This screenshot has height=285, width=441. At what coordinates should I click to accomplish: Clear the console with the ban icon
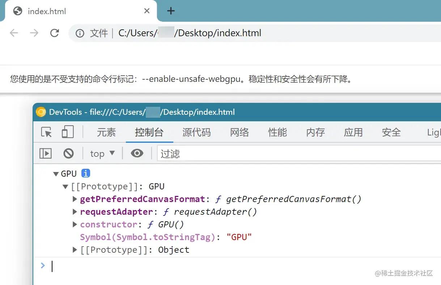[x=69, y=153]
